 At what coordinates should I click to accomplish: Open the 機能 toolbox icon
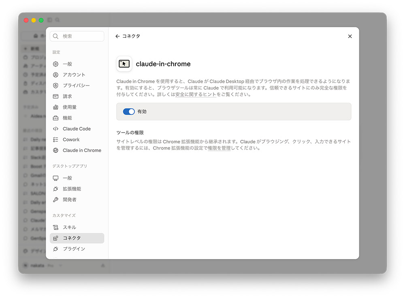click(x=55, y=118)
